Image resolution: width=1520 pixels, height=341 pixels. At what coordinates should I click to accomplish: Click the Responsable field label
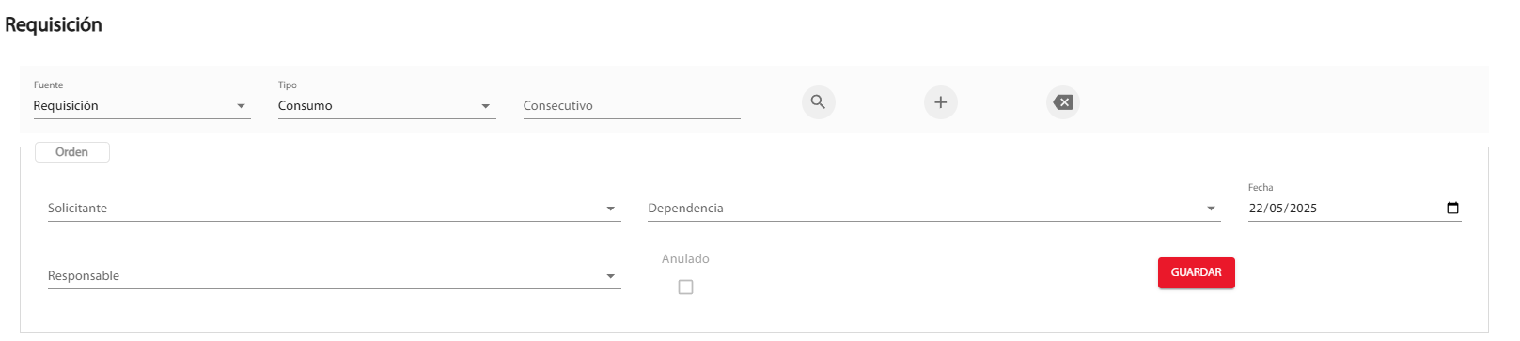pos(84,276)
